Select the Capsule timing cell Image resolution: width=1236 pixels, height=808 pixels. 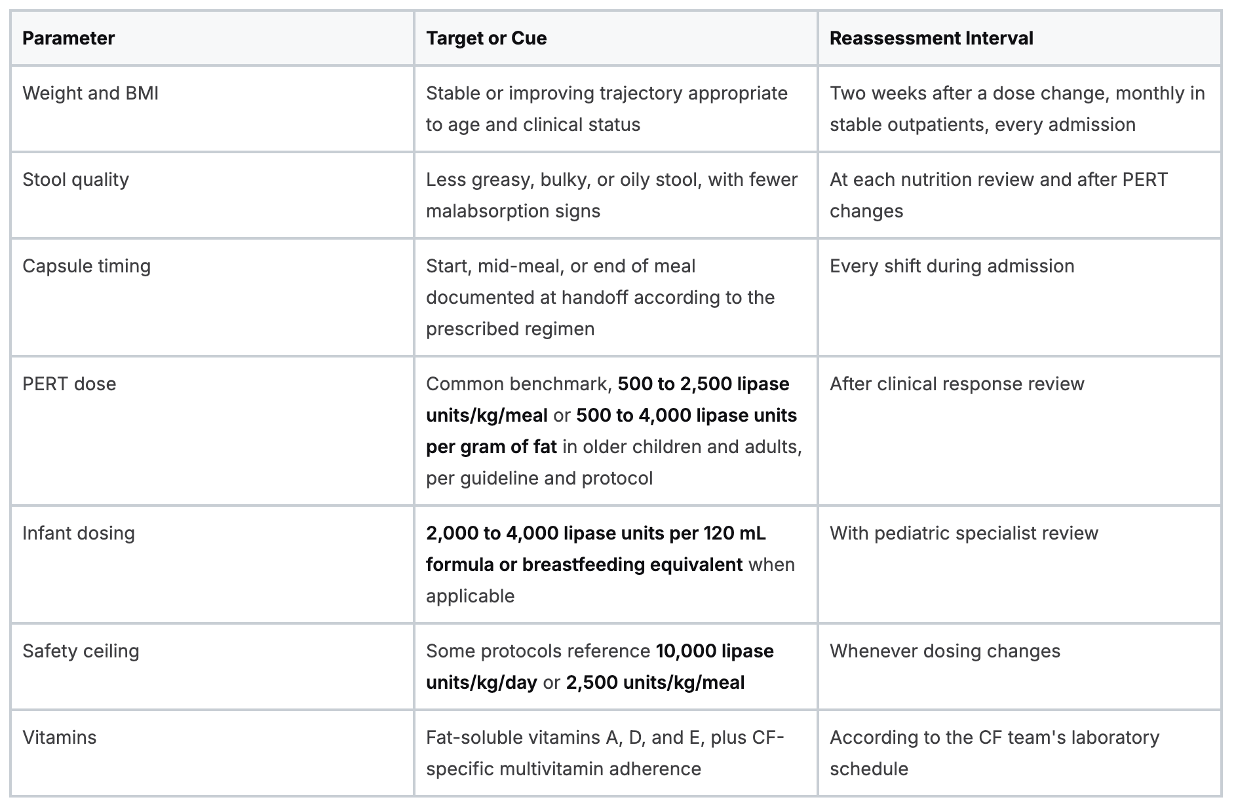tap(212, 297)
